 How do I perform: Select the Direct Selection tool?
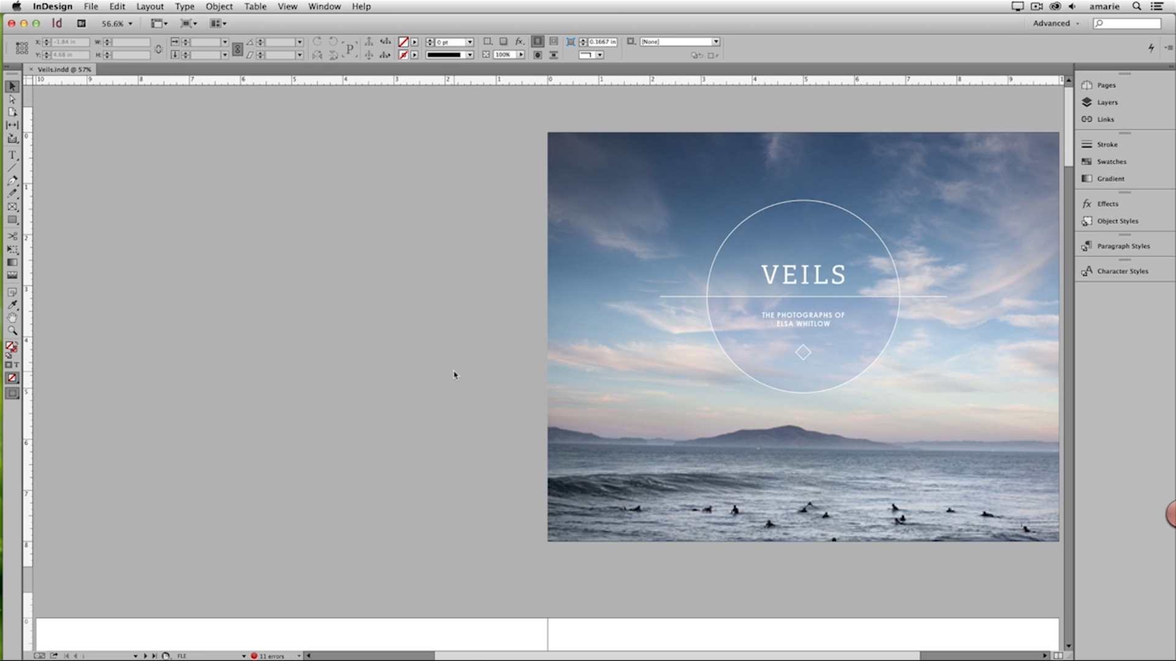12,99
